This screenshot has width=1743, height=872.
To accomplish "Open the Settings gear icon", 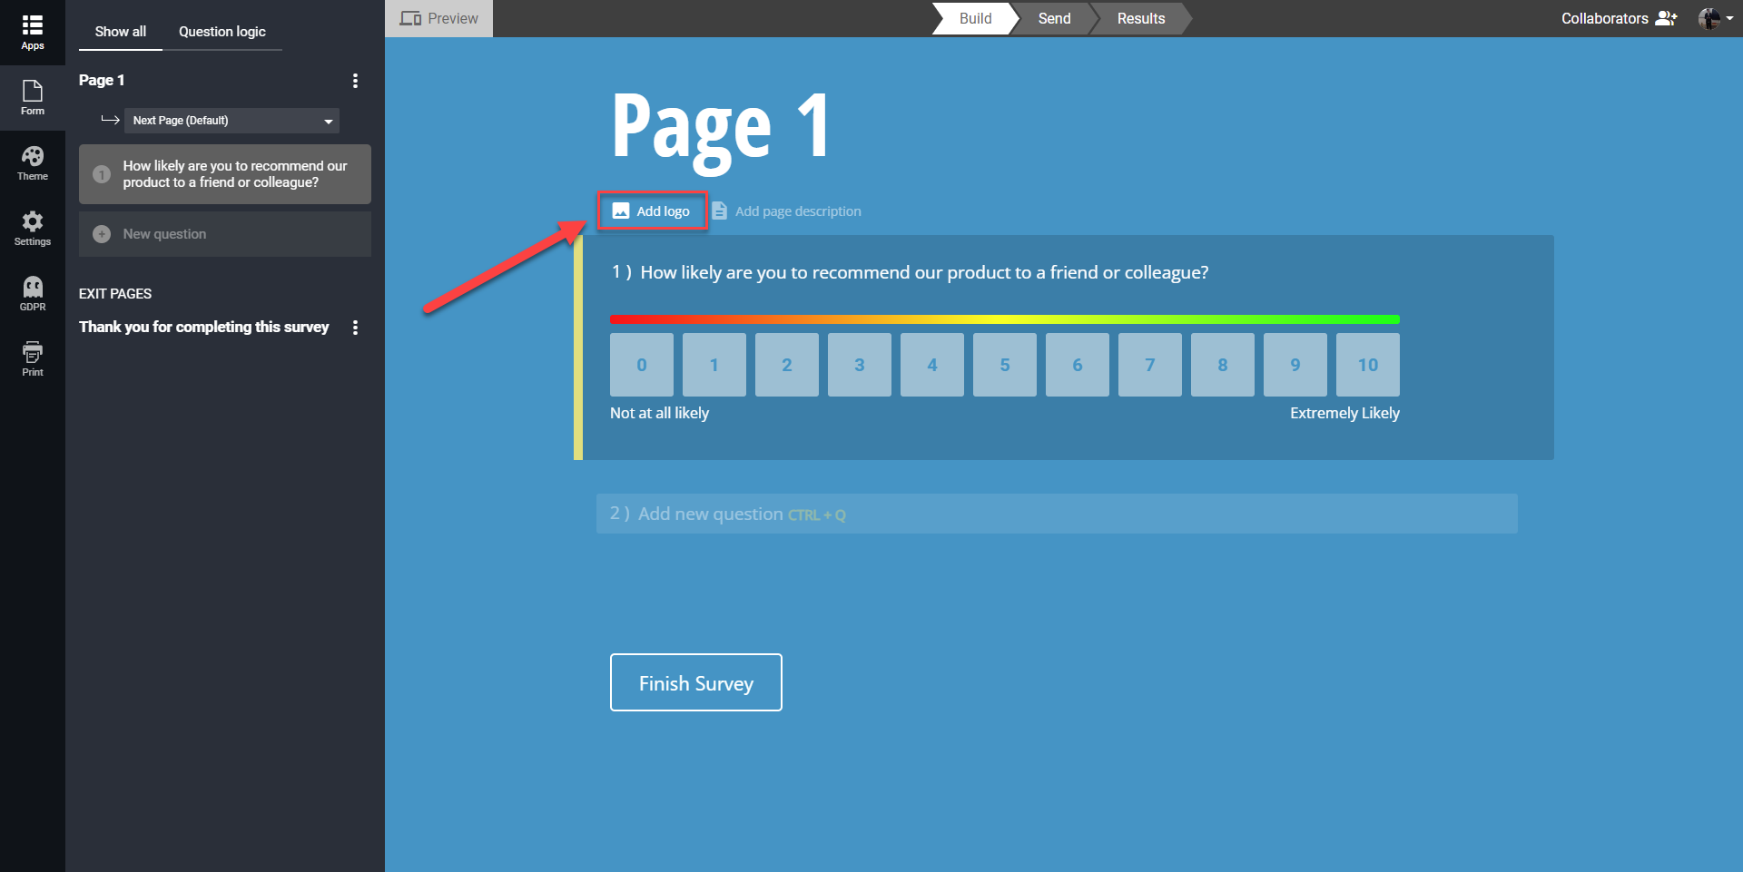I will 33,221.
